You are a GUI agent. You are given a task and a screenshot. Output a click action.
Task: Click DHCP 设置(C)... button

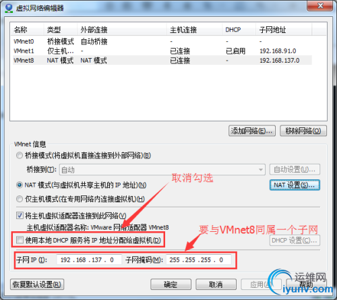295,241
